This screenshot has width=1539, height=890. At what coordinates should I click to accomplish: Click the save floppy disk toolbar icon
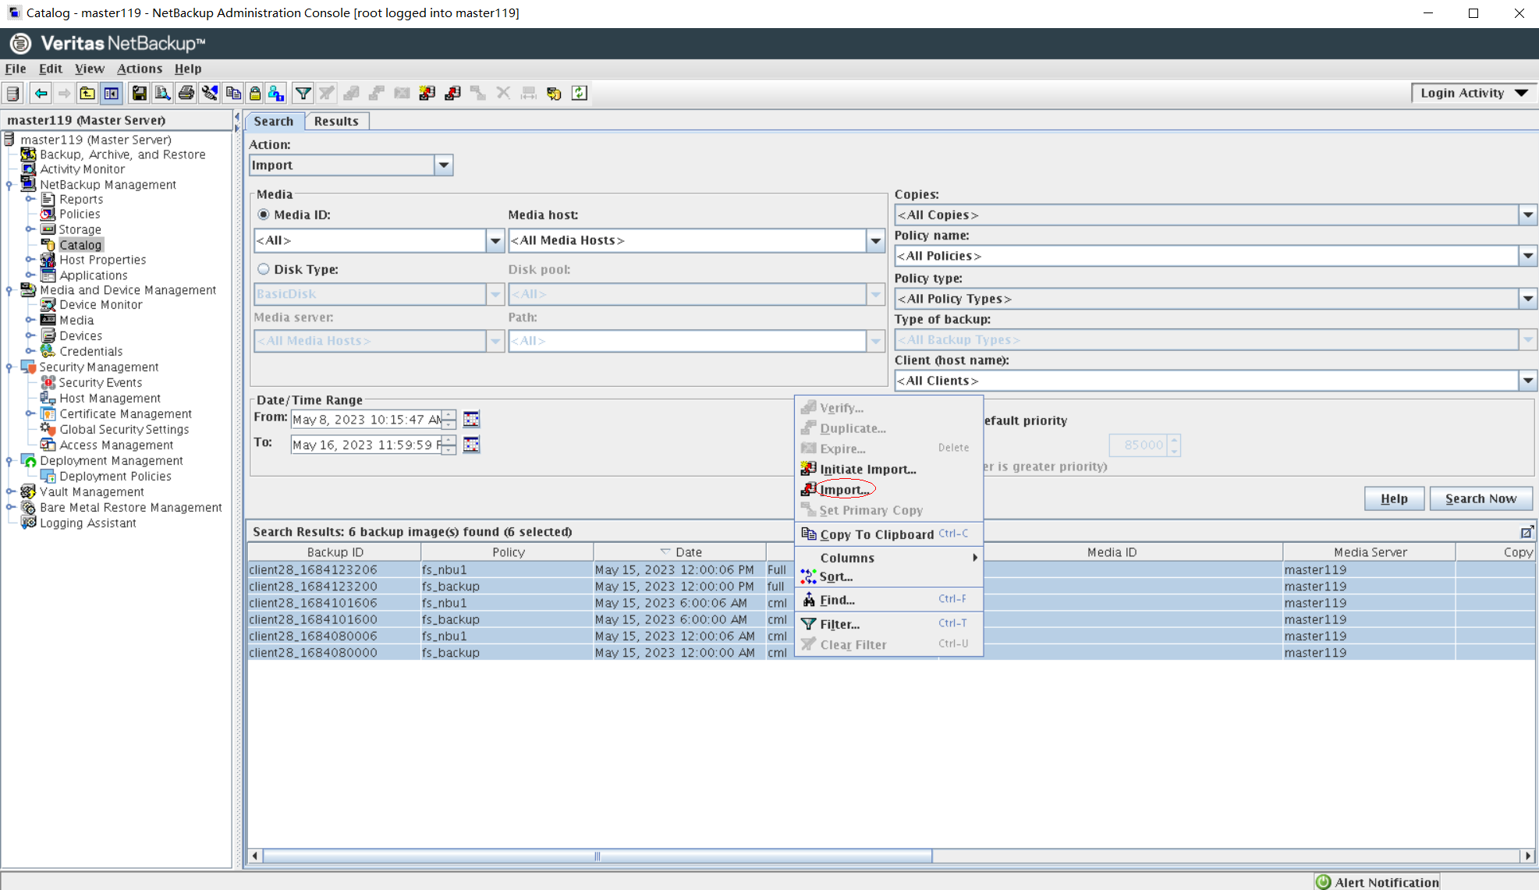coord(139,94)
